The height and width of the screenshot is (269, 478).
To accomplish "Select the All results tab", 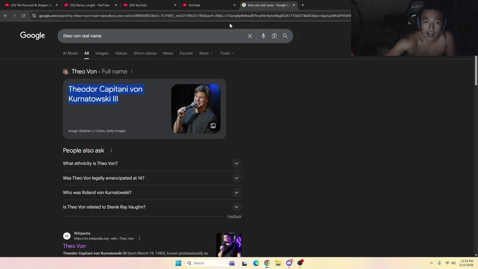I will [86, 53].
